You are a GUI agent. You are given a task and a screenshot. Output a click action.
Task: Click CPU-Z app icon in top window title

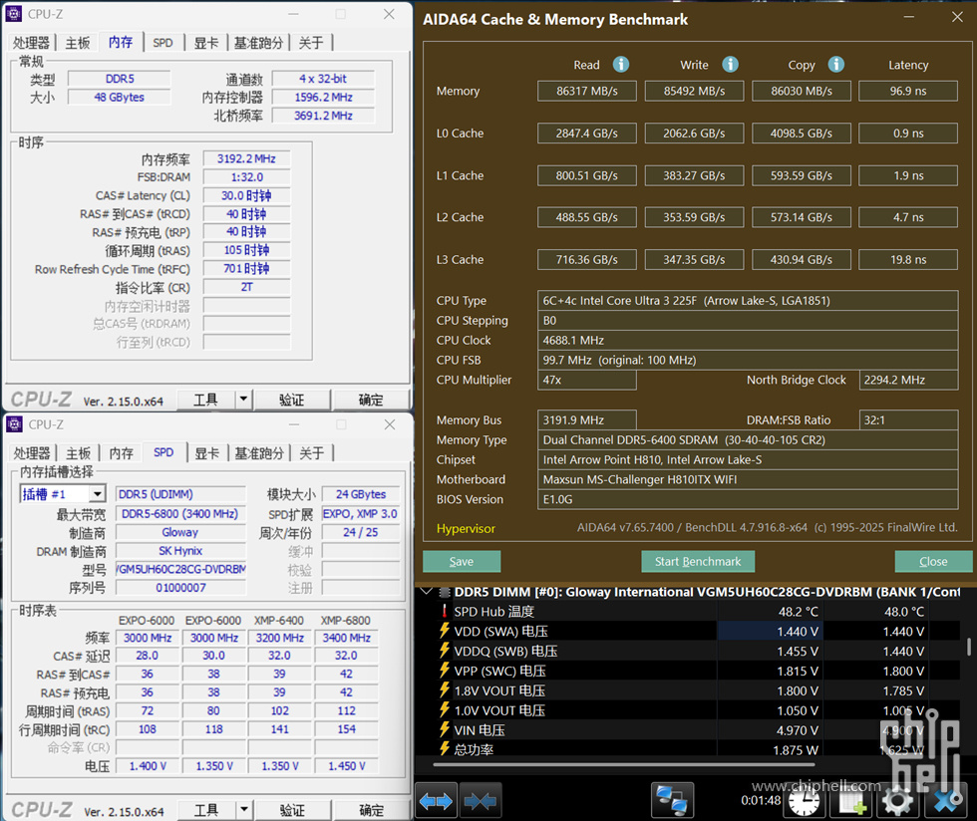14,13
